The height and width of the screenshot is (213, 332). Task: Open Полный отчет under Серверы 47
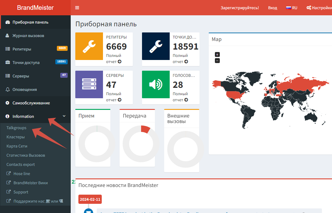click(x=114, y=97)
